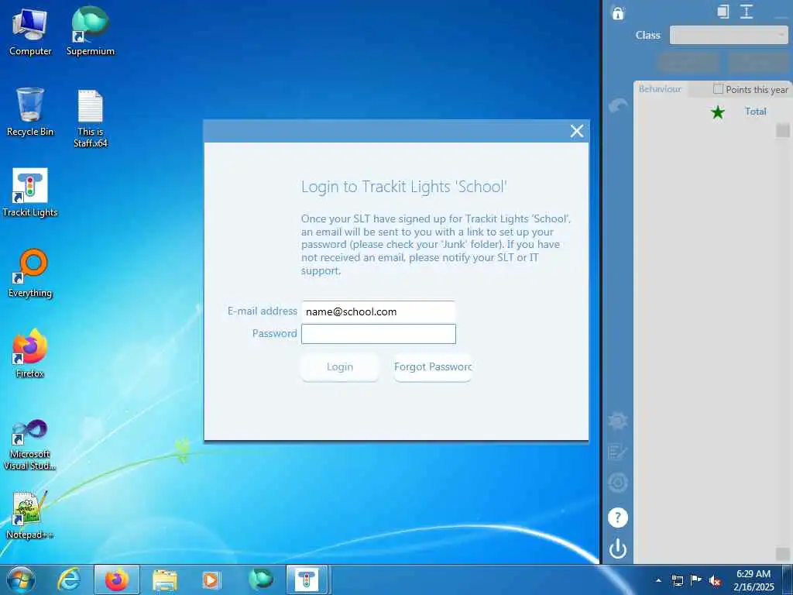
Task: Open File Explorer from the taskbar
Action: [165, 580]
